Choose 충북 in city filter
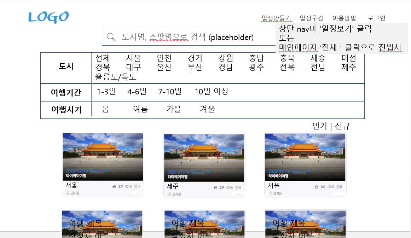411x238 pixels. pos(287,58)
